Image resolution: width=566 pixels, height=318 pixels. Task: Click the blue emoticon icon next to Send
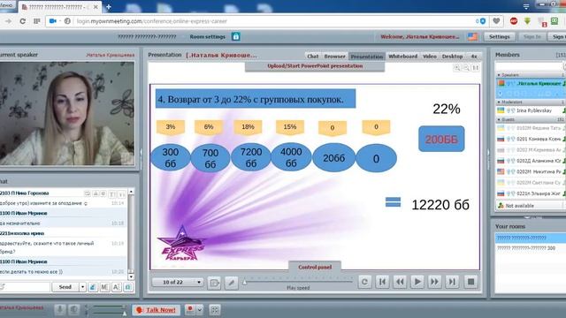[x=93, y=287]
